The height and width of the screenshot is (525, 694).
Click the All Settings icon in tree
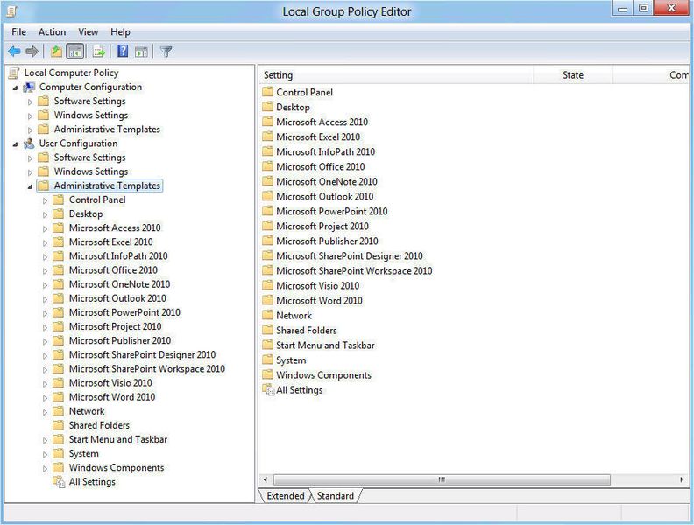[59, 482]
